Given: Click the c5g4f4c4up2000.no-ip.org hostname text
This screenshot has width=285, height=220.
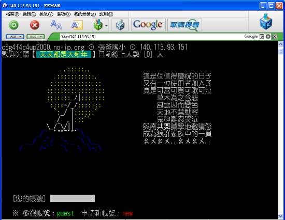Looking at the screenshot, I should 43,47.
